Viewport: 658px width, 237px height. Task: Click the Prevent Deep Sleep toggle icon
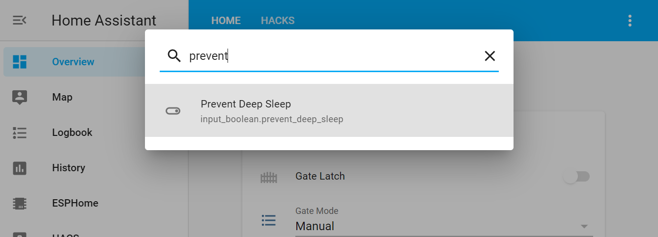pyautogui.click(x=173, y=111)
